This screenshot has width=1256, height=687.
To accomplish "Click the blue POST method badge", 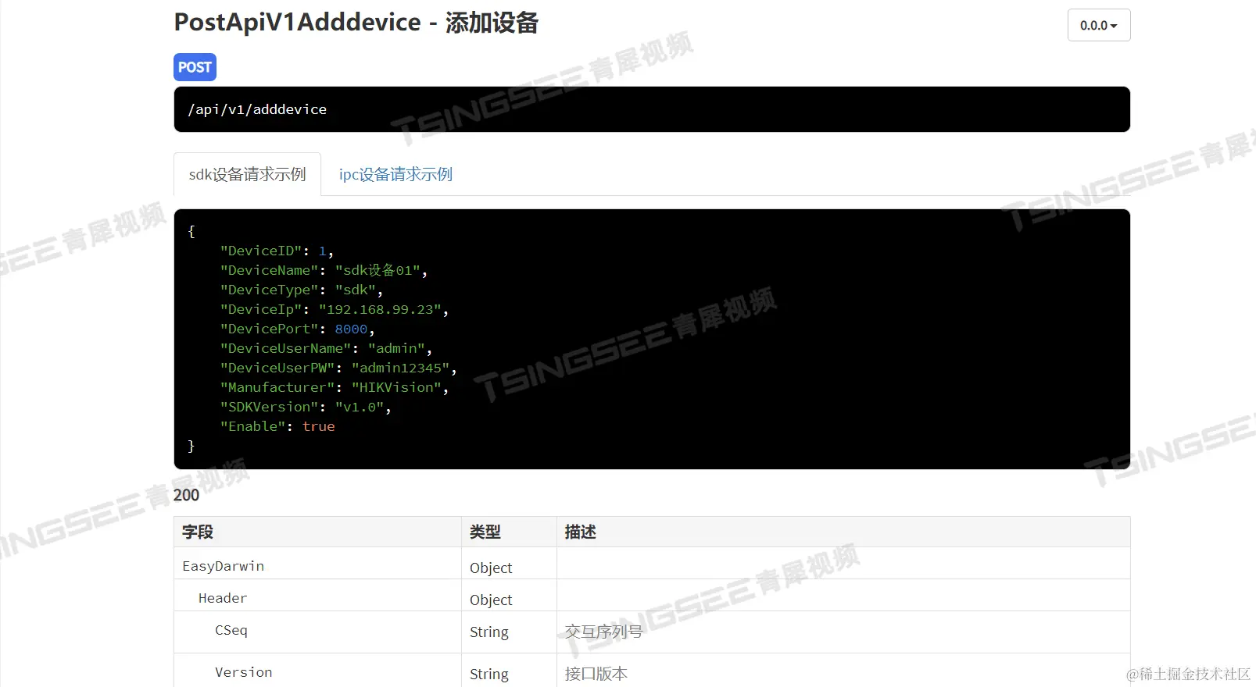I will pyautogui.click(x=195, y=67).
